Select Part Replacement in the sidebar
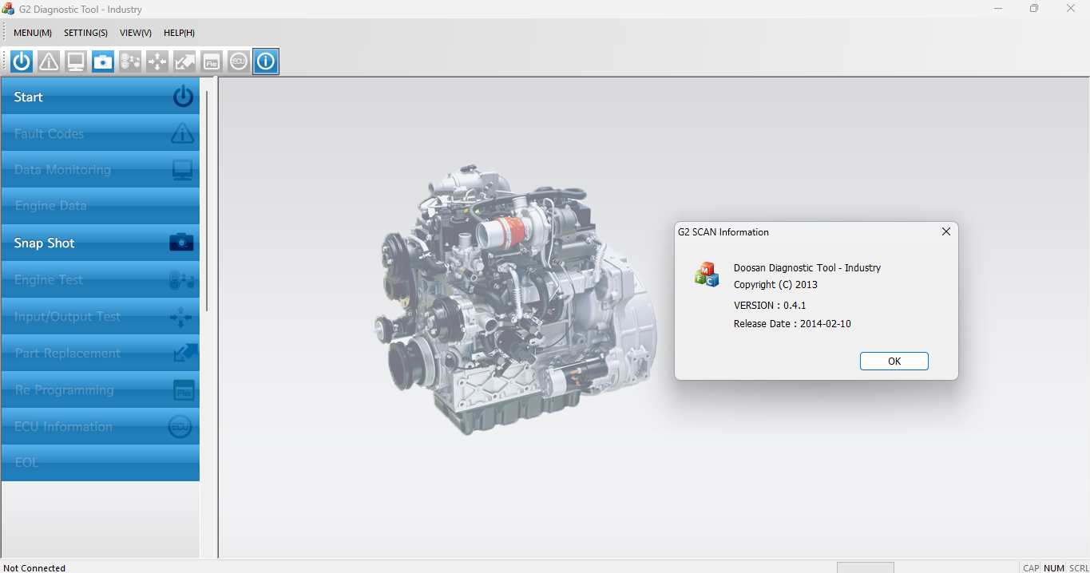Screen dimensions: 1090x573 pos(101,353)
